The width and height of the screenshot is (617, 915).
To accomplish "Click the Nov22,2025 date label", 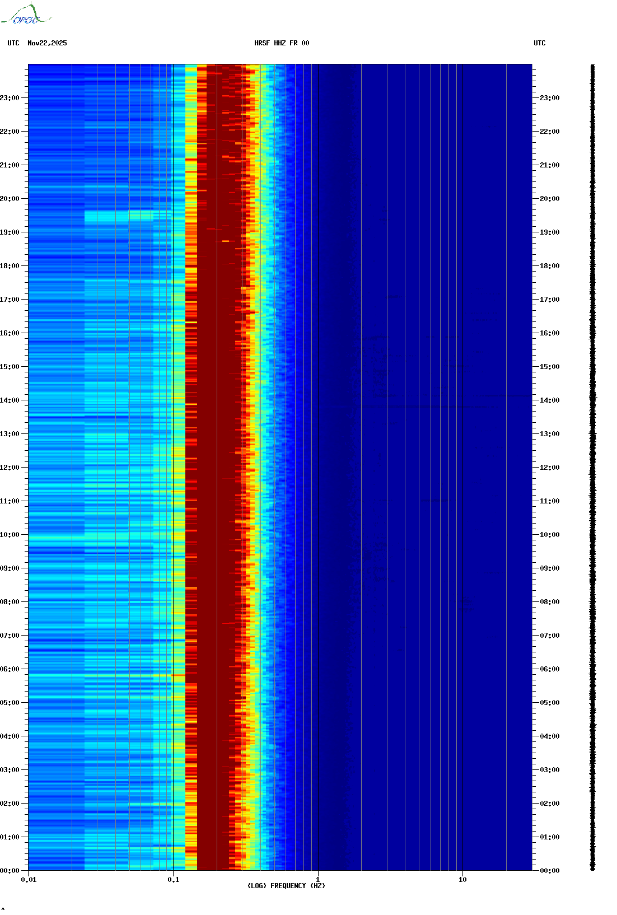I will pos(47,43).
